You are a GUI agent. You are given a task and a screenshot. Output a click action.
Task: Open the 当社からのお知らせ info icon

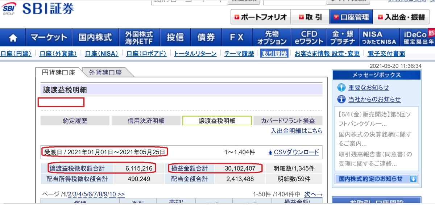(341, 99)
